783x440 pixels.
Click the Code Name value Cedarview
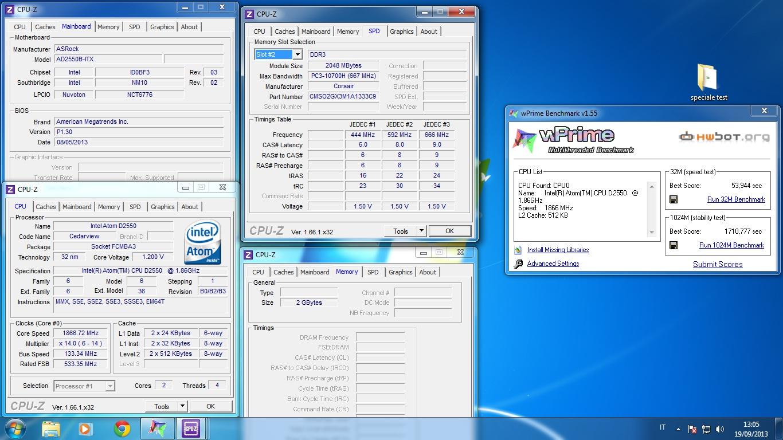click(x=84, y=236)
